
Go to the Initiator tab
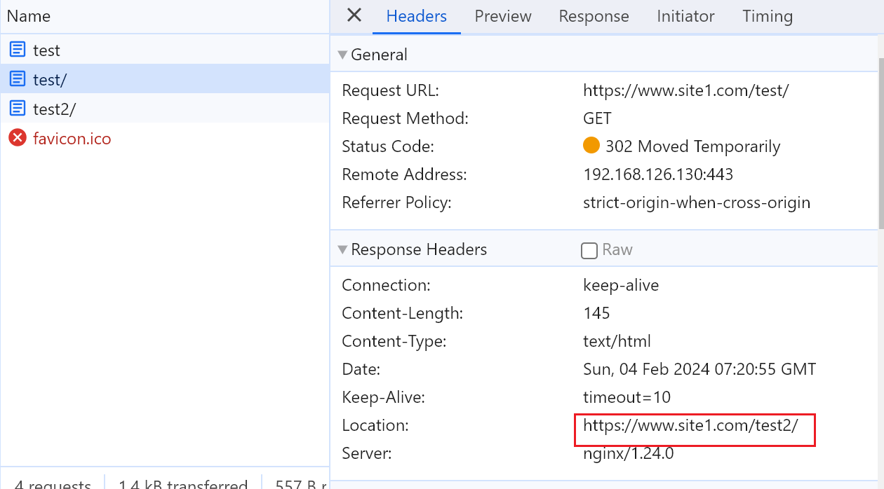click(x=685, y=16)
